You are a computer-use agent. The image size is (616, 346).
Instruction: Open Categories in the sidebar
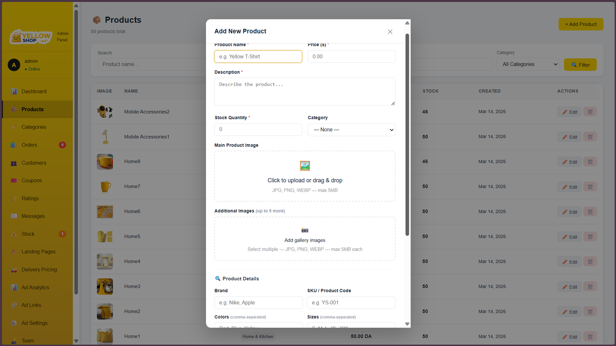[37, 127]
